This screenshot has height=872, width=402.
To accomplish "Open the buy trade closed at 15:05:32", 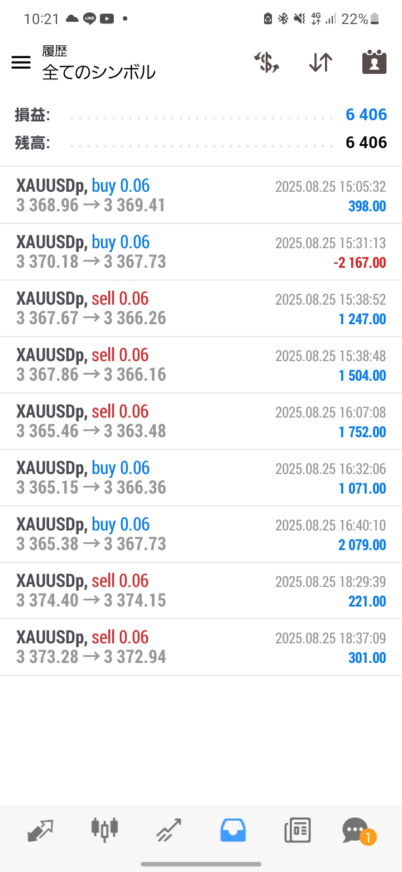I will coord(201,196).
